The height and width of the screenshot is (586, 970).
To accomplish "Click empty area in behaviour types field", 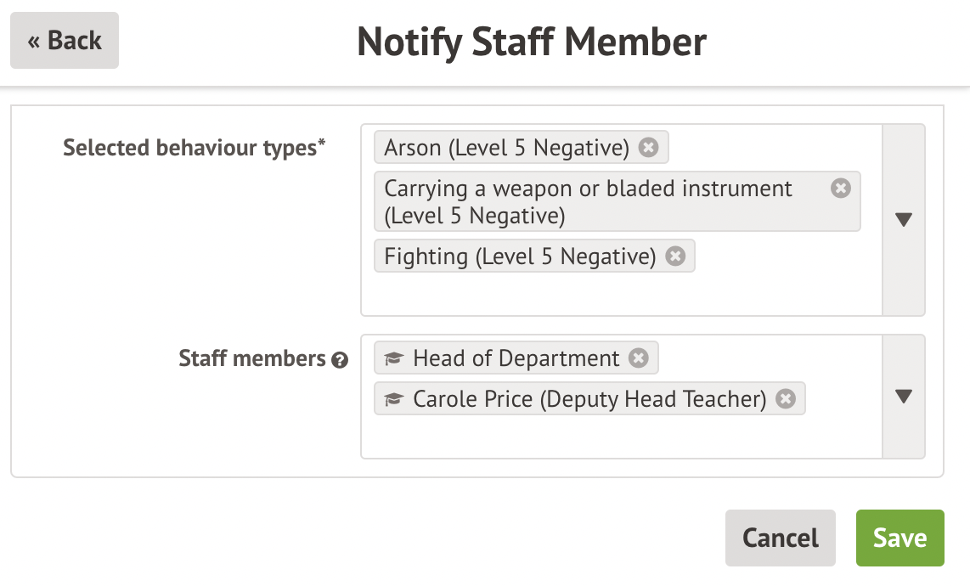I will tap(620, 294).
